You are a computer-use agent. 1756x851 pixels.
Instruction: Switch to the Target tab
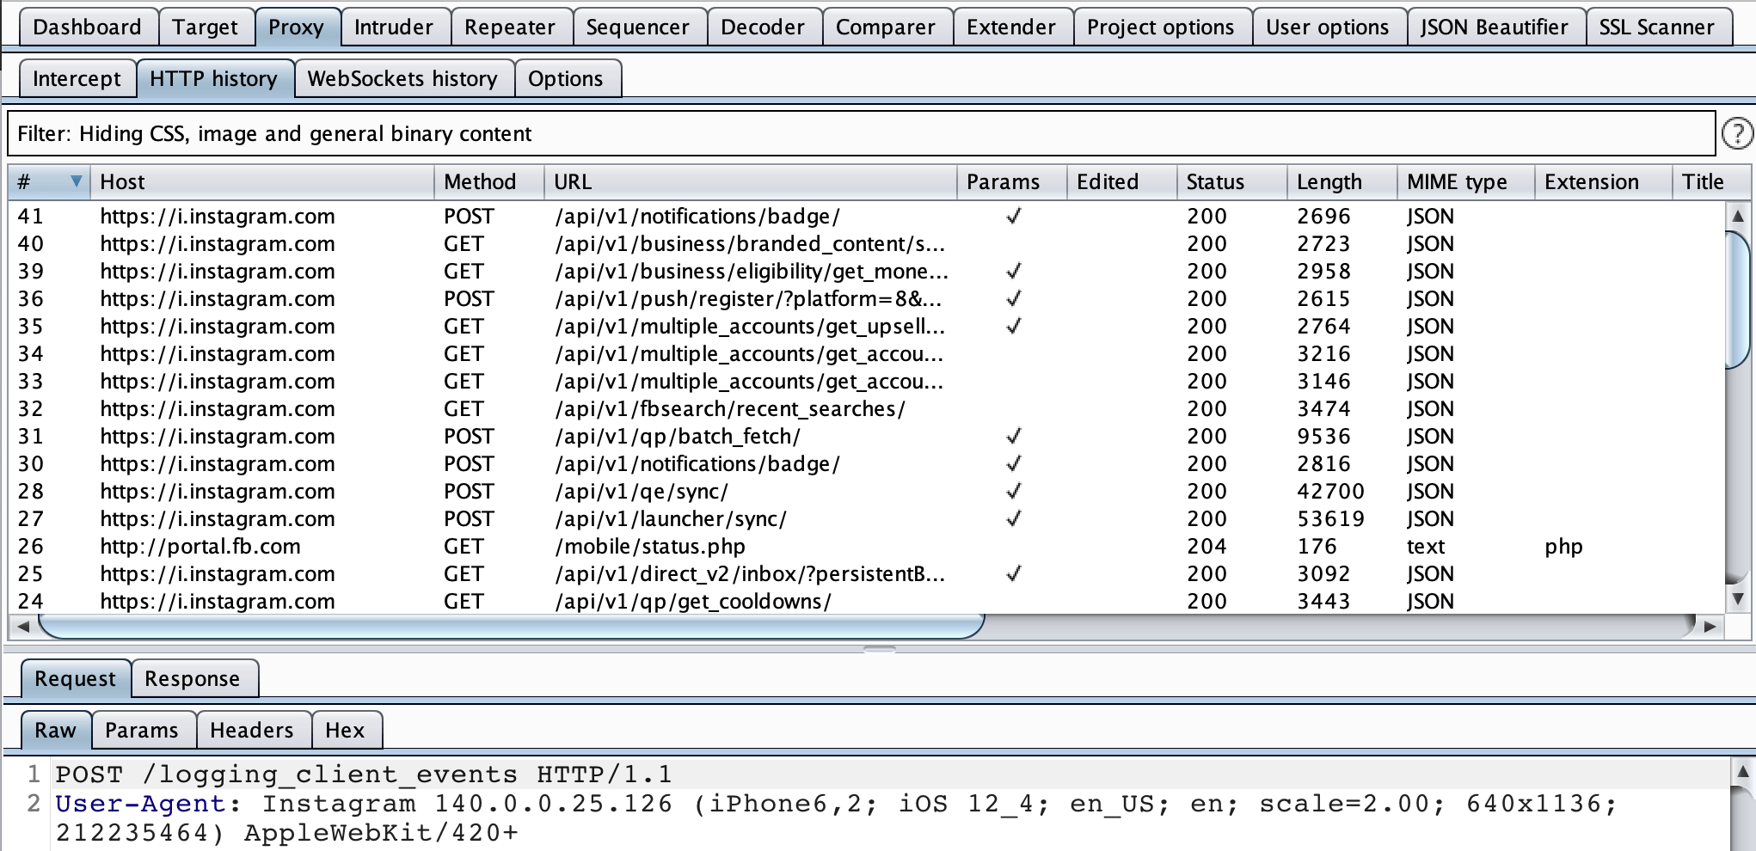point(205,27)
